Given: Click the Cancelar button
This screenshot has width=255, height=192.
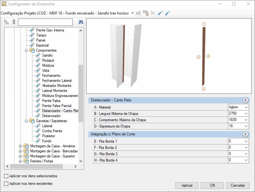Looking at the screenshot, I should tap(238, 185).
